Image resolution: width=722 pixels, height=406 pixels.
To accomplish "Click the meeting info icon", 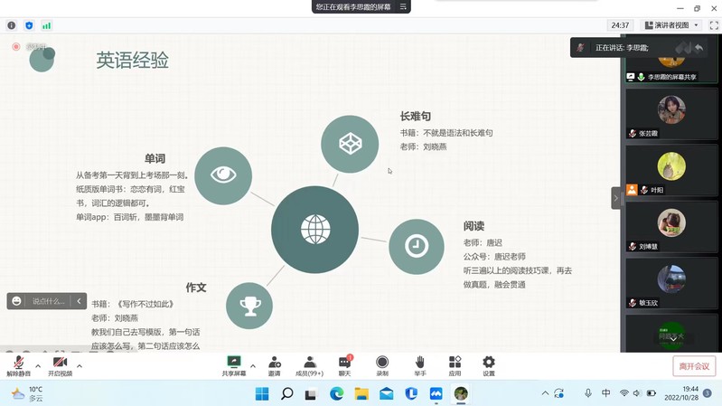I will click(12, 25).
